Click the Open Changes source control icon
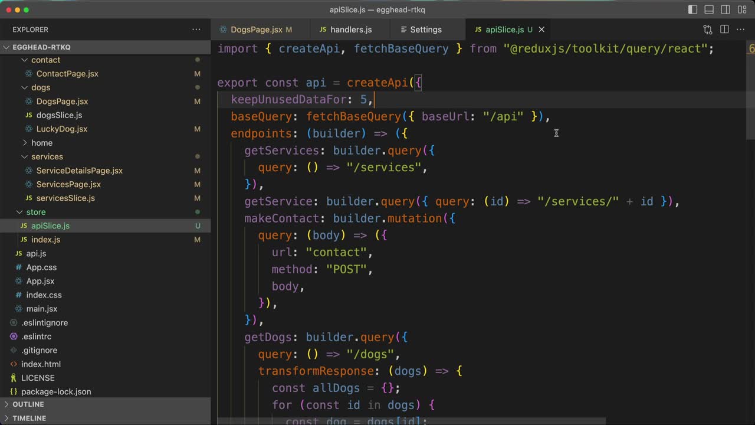 pos(708,30)
